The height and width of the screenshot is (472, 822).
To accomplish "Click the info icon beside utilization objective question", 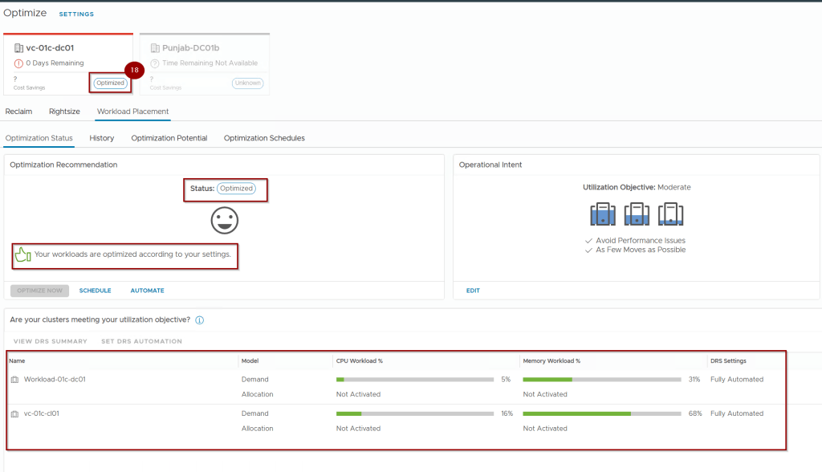I will tap(199, 319).
